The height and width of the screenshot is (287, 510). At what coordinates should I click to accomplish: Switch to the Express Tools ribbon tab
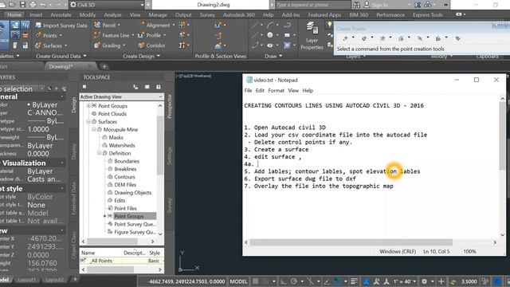pos(427,15)
